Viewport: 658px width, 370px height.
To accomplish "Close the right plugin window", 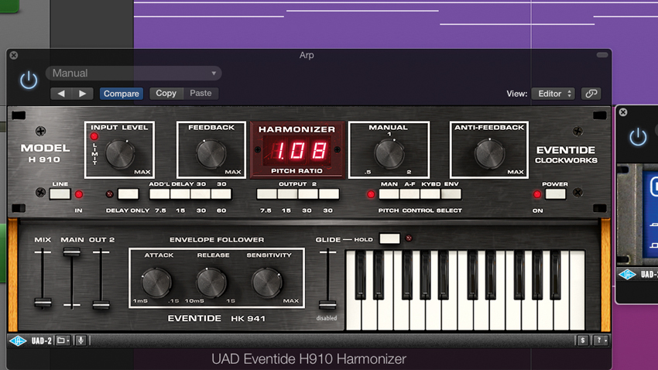I will pyautogui.click(x=623, y=112).
